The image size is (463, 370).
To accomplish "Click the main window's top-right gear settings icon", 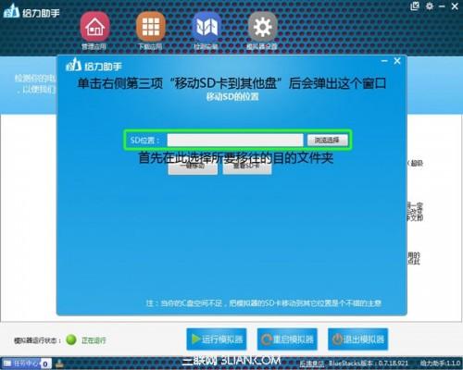I will (x=430, y=6).
